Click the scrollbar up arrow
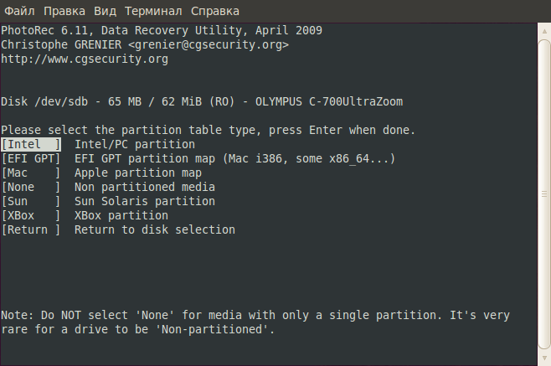551x366 pixels. [x=544, y=31]
